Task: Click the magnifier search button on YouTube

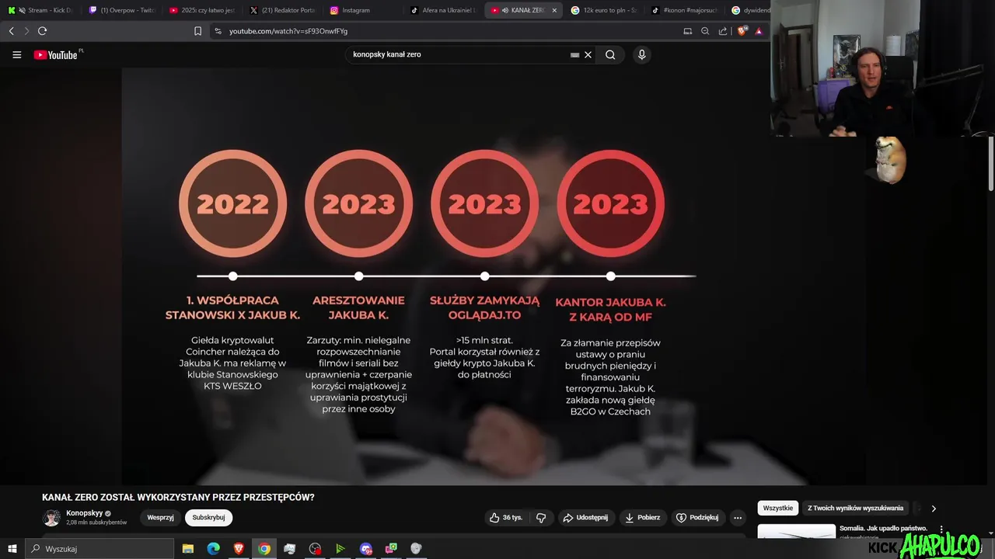Action: pos(610,55)
